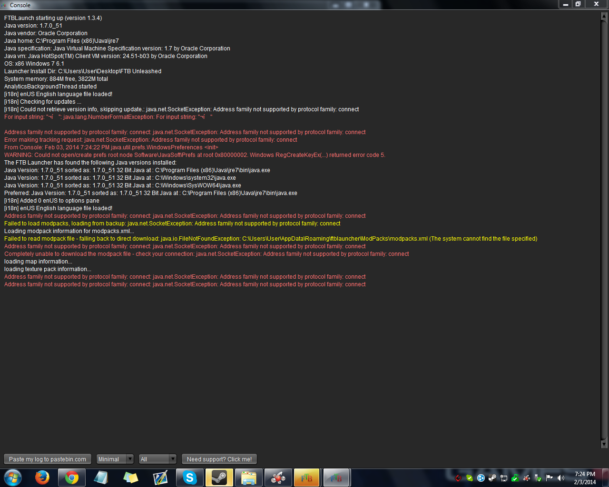Open the network connection tray icon
Viewport: 609px width, 487px height.
pyautogui.click(x=504, y=478)
